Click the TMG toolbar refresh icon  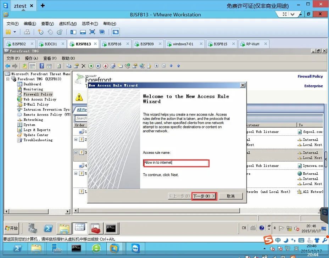tap(59, 66)
